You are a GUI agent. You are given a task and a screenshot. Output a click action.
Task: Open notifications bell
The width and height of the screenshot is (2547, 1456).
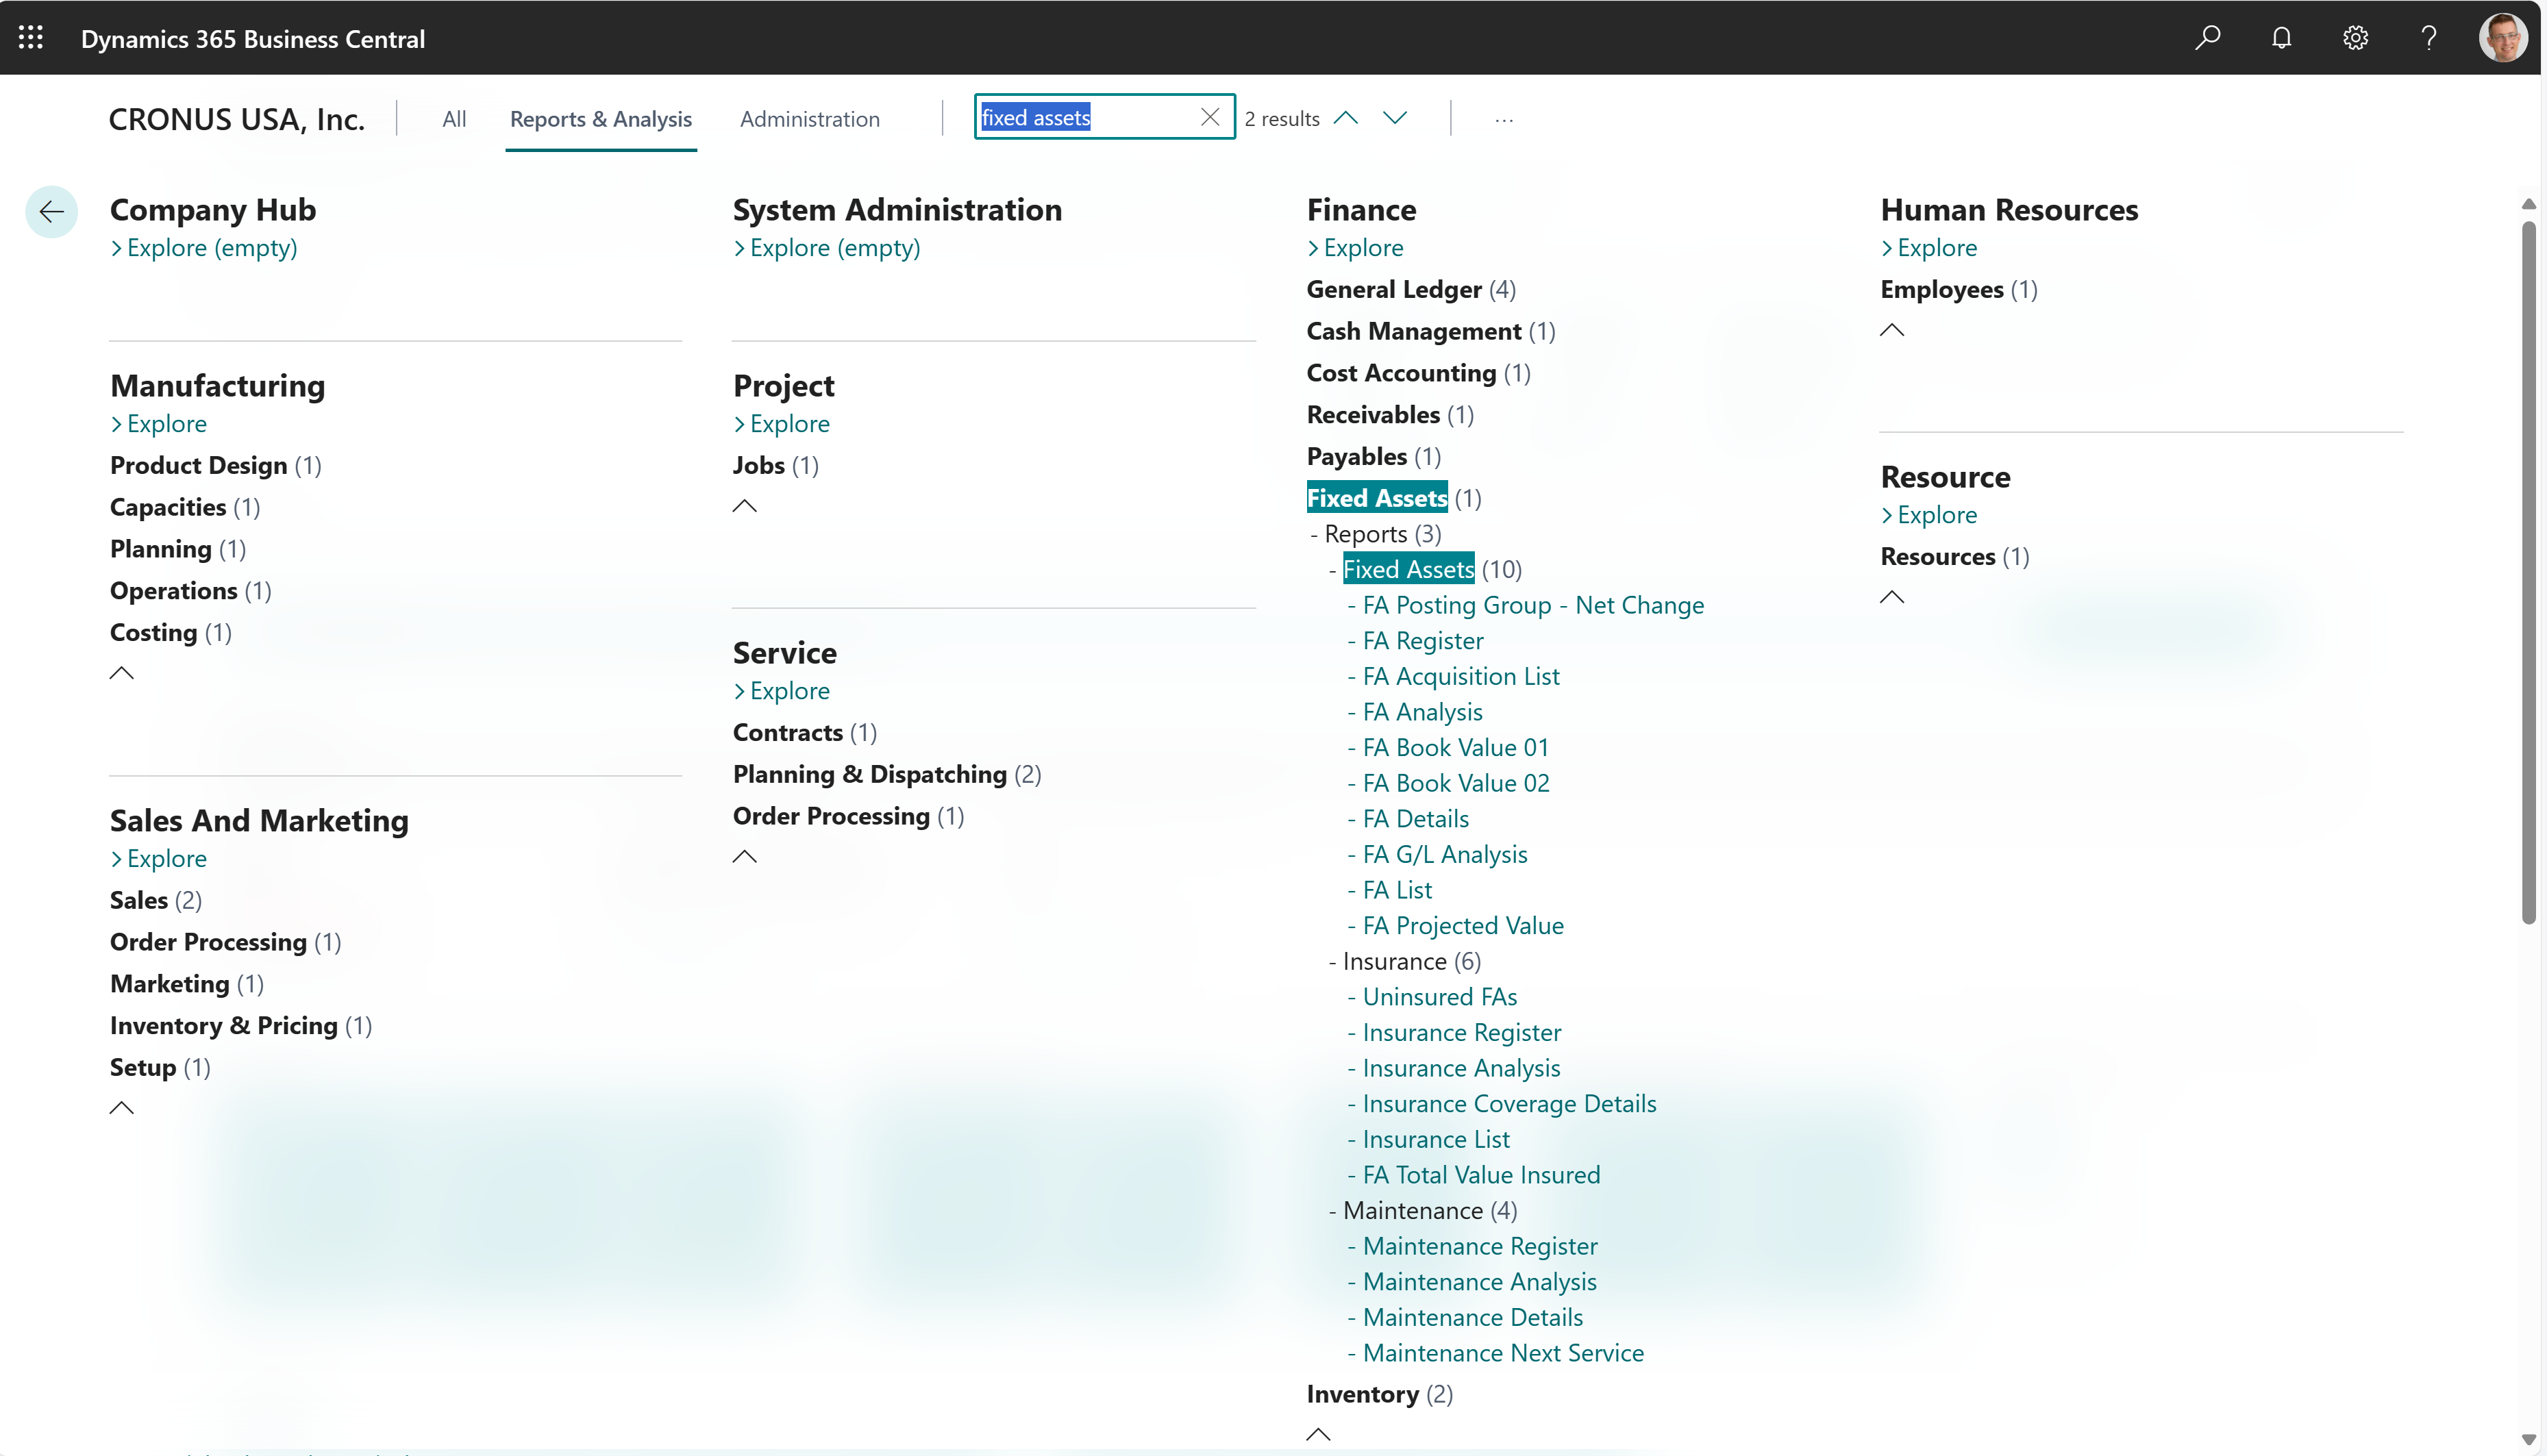[2281, 37]
